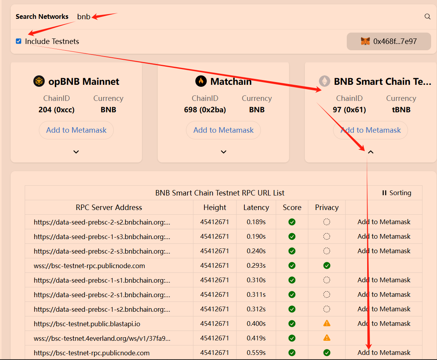This screenshot has width=437, height=360.
Task: Expand the Matchain RPC list chevron
Action: [x=224, y=152]
